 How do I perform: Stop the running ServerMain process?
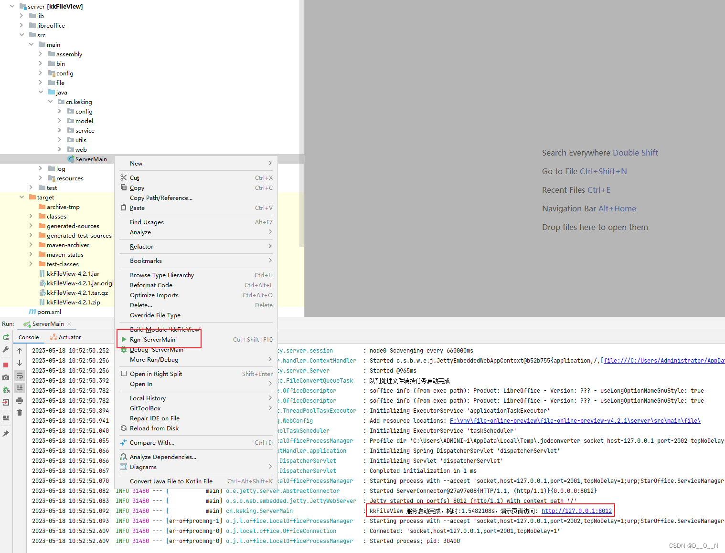point(6,365)
